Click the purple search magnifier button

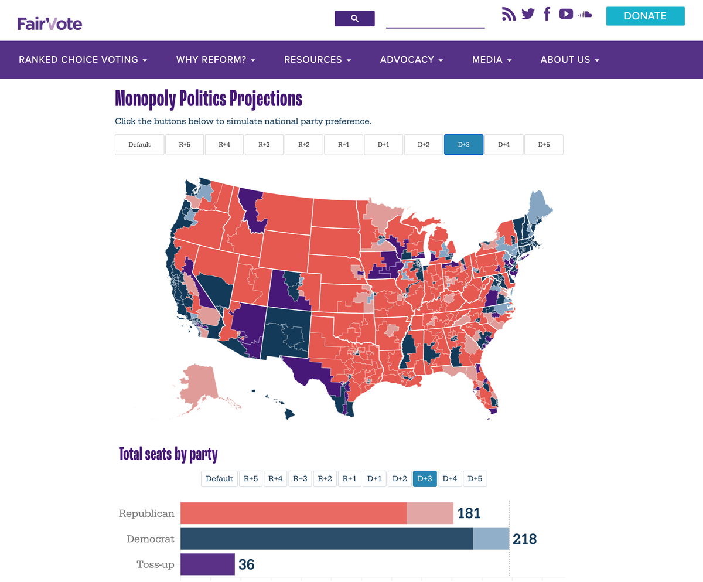click(354, 18)
